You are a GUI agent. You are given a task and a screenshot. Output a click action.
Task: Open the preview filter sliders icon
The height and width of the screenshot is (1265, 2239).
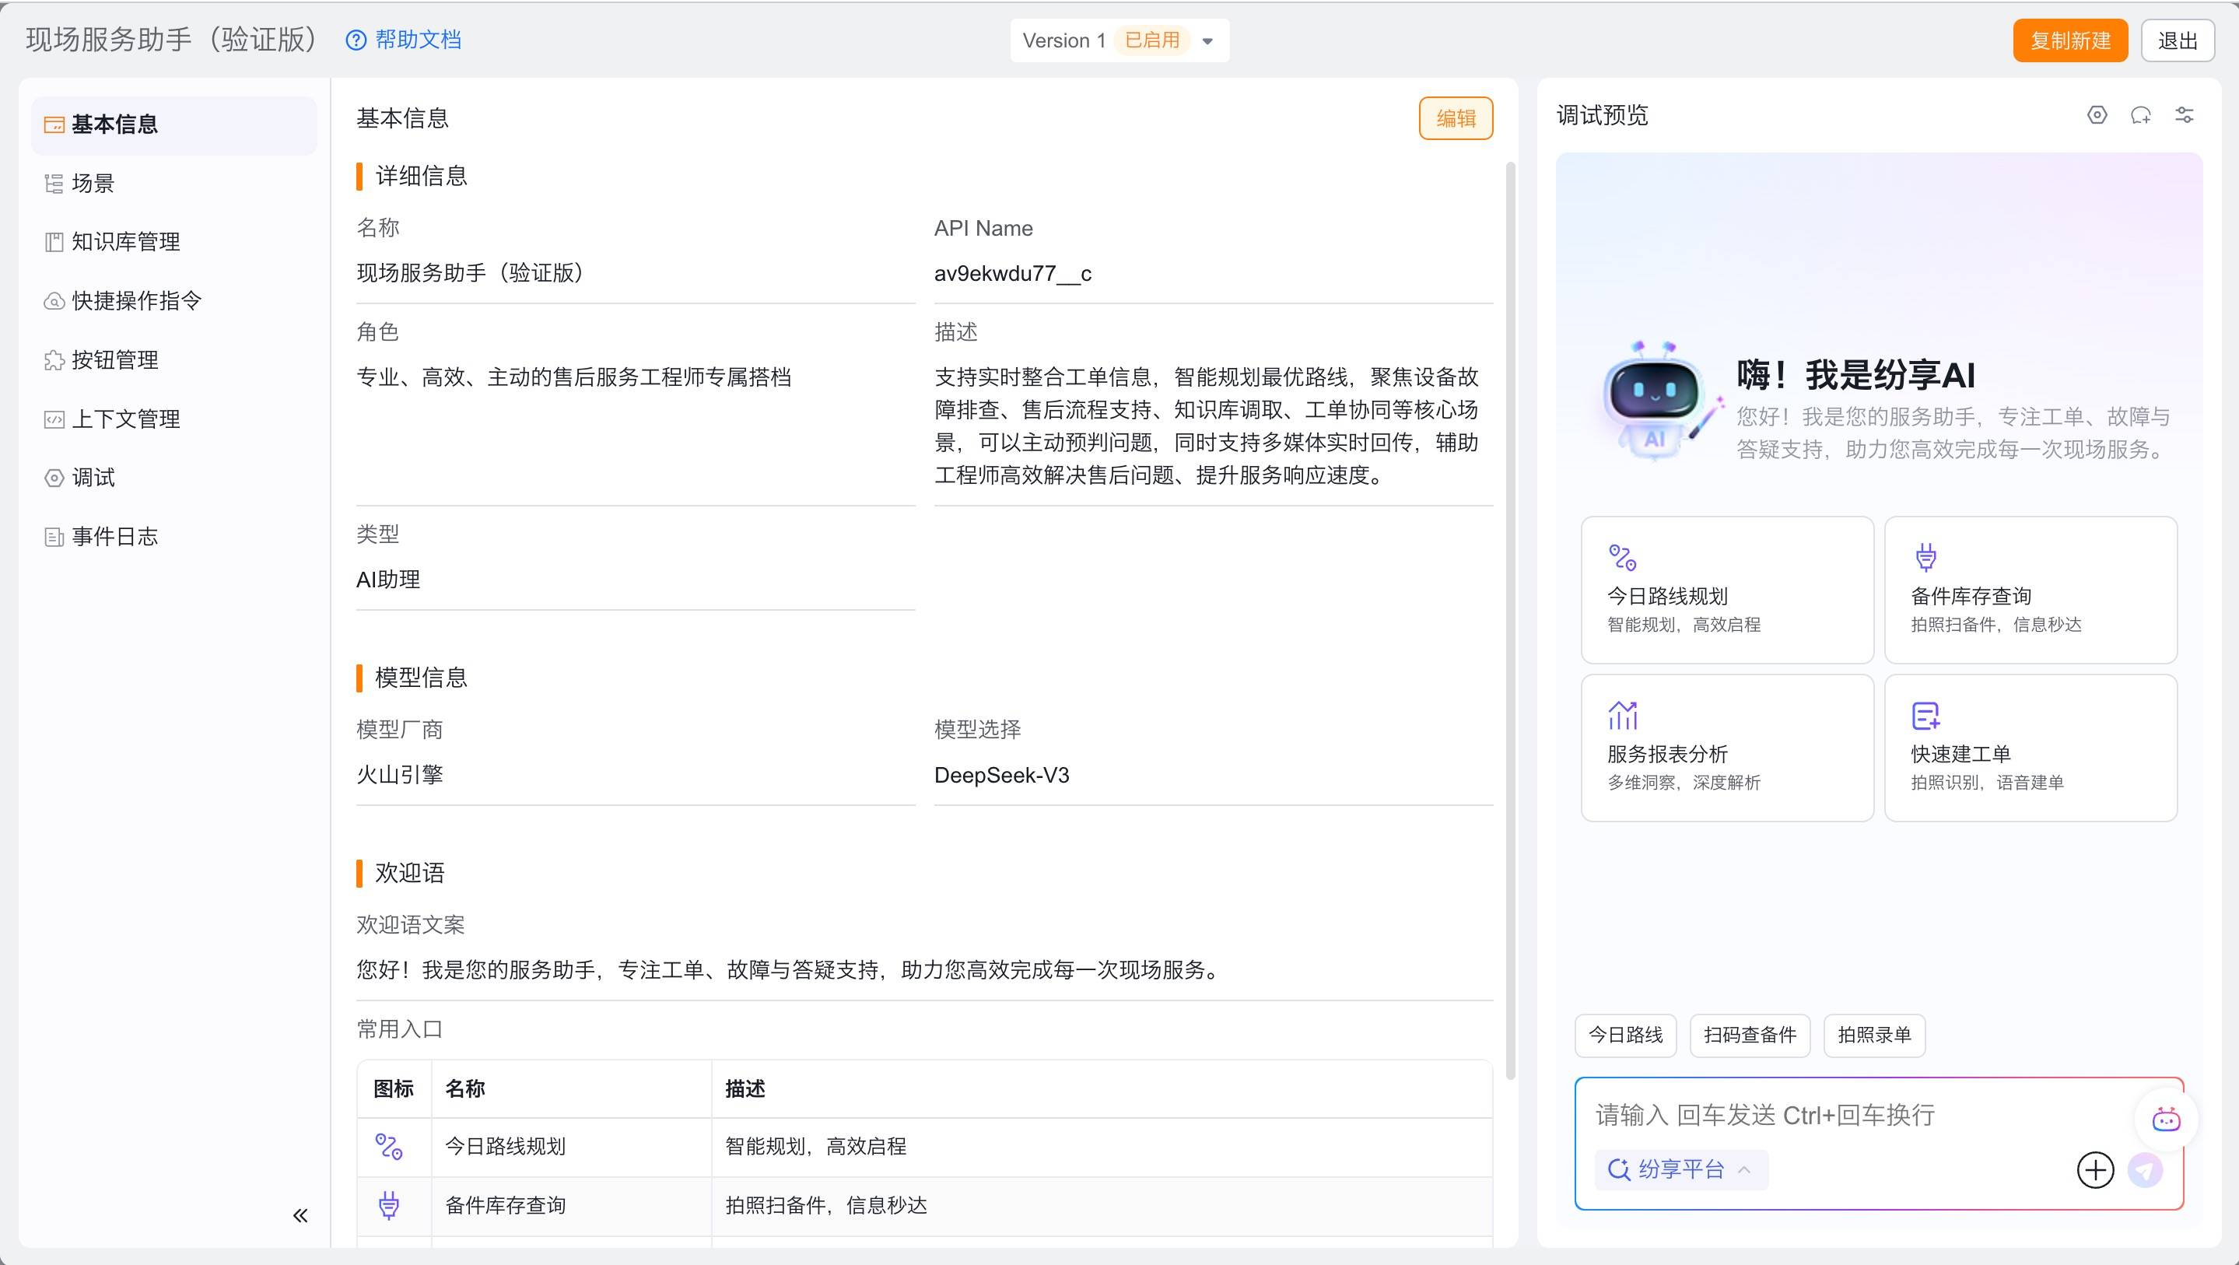(x=2185, y=115)
